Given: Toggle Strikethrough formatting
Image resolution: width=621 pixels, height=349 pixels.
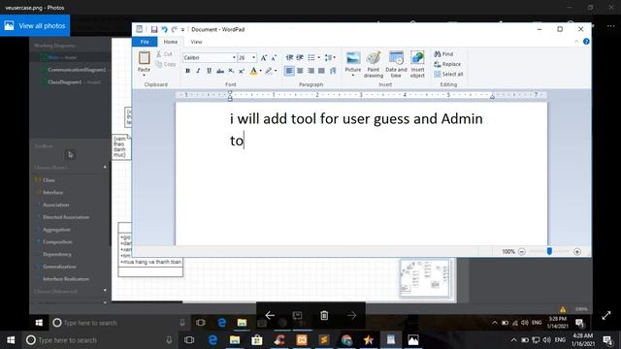Looking at the screenshot, I should tap(220, 71).
